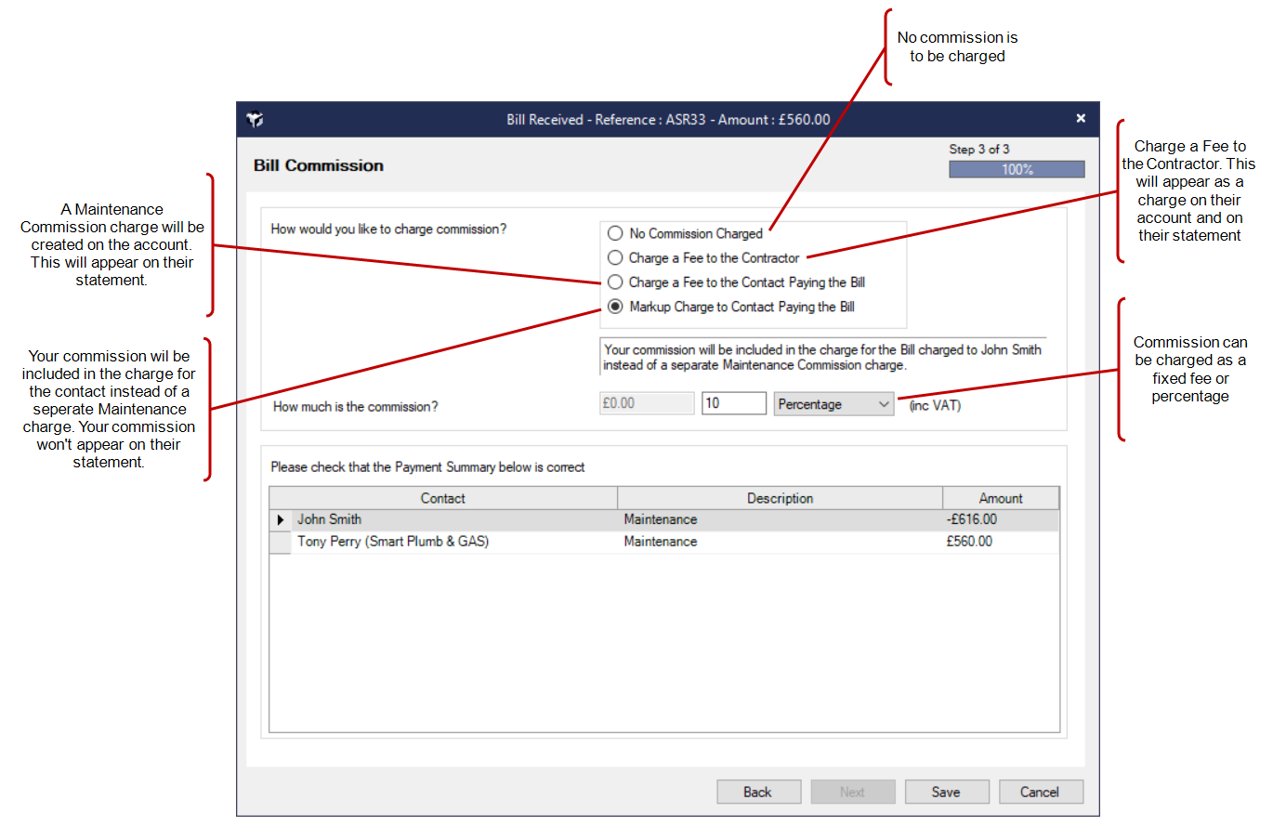
Task: Click the Amount column header
Action: pyautogui.click(x=1000, y=498)
